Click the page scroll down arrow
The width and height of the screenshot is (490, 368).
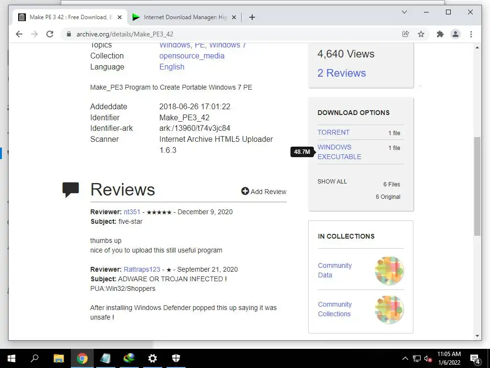(x=477, y=336)
